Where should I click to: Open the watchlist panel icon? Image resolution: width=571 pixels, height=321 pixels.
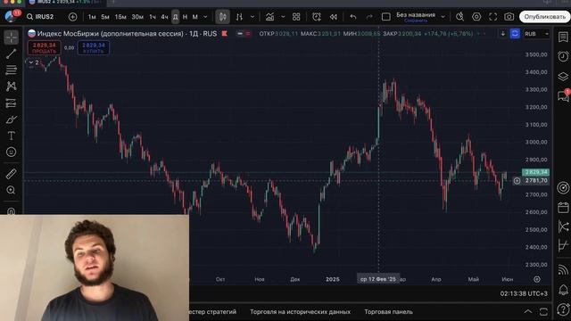click(x=563, y=37)
